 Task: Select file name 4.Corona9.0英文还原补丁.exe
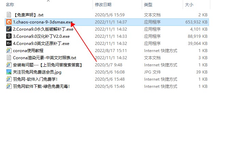pos(41,44)
